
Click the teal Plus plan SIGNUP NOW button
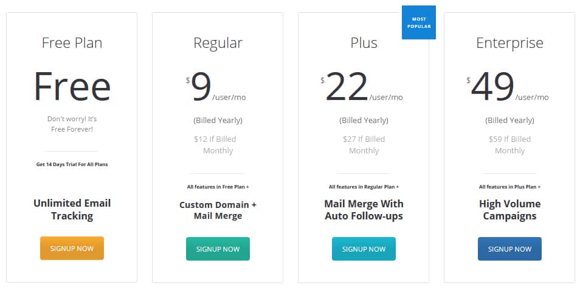tap(364, 249)
